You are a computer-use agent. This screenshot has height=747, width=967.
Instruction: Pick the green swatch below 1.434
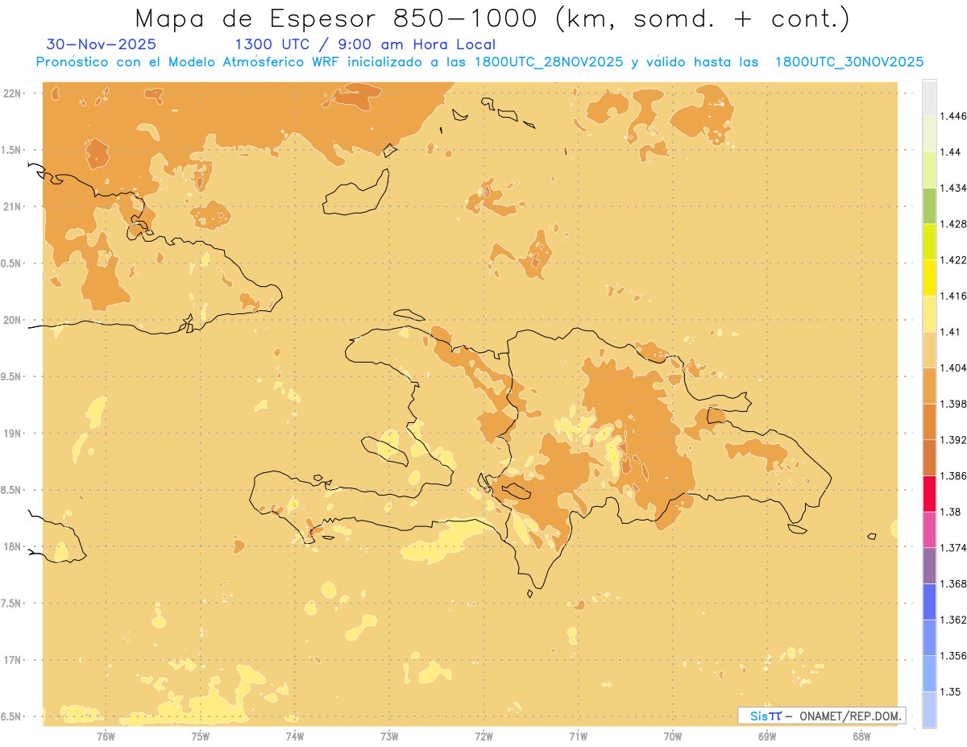click(929, 205)
